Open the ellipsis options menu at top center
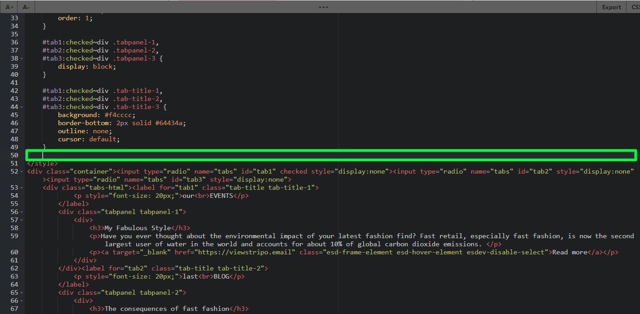This screenshot has width=640, height=314. point(323,7)
